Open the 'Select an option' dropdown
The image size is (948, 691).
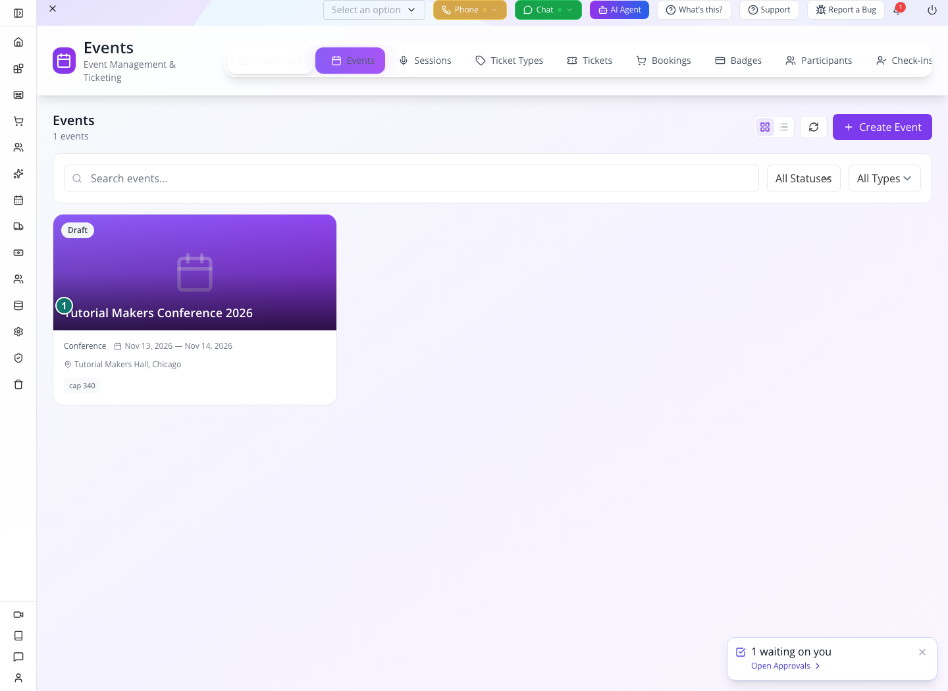tap(374, 10)
